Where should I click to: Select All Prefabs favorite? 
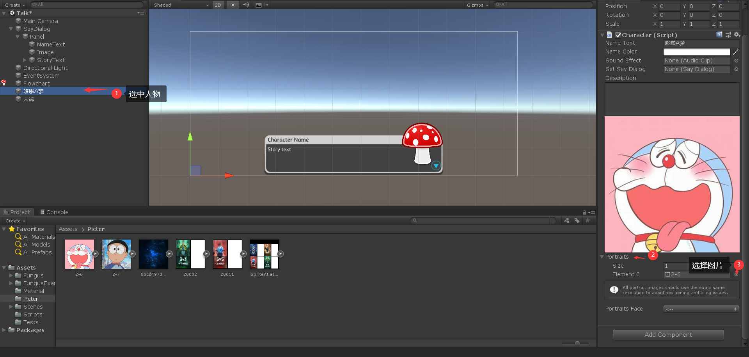37,252
